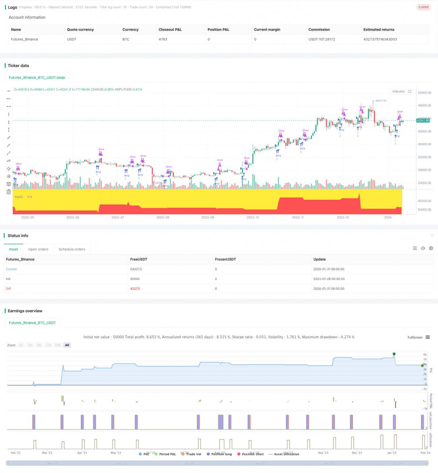Set the zoom range to 3h

pyautogui.click(x=30, y=345)
